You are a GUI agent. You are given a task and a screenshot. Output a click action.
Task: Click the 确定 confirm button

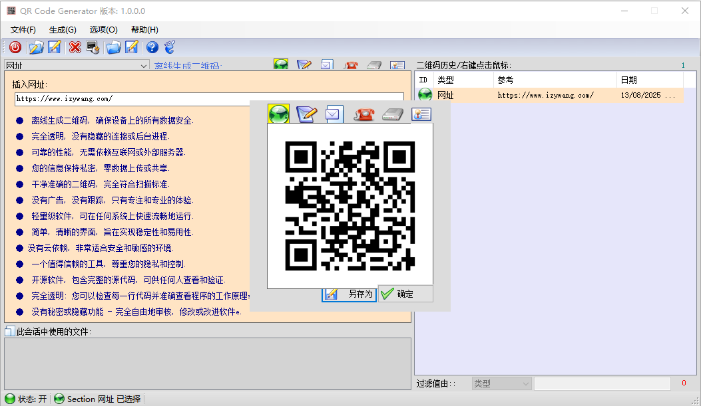click(x=405, y=294)
